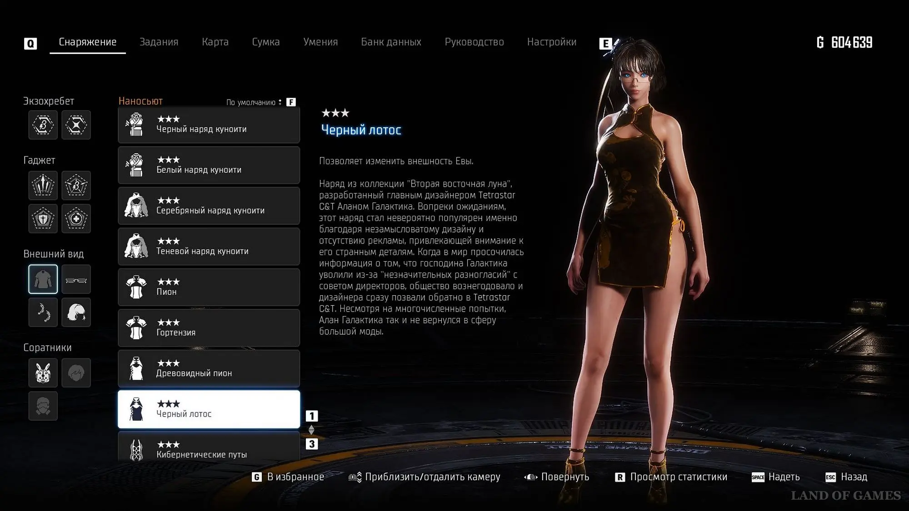Click the Повернуть control hint

pyautogui.click(x=557, y=477)
